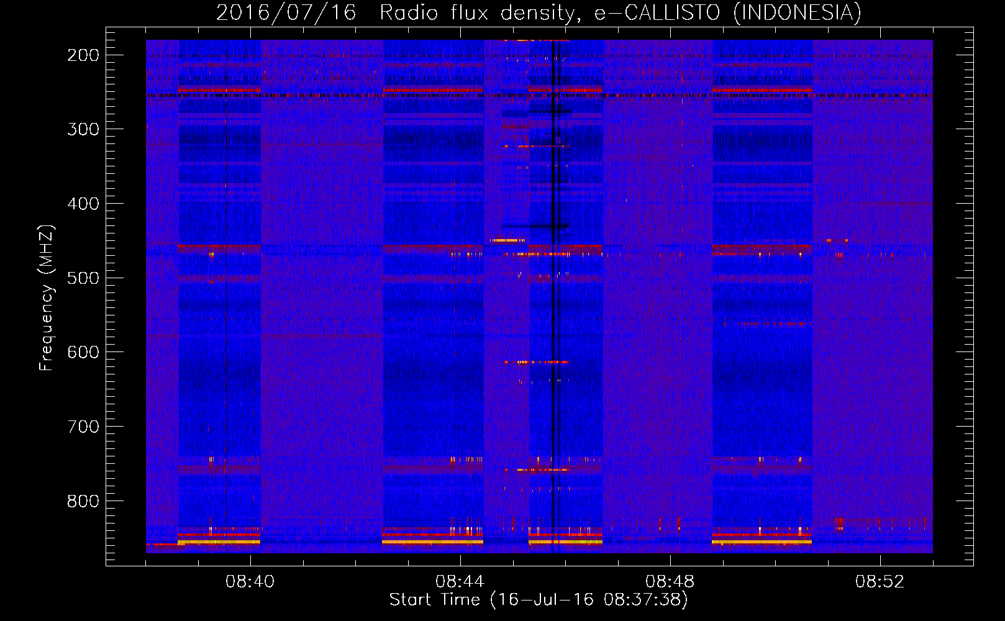
Task: Click the 500 frequency tick label
Action: [83, 278]
